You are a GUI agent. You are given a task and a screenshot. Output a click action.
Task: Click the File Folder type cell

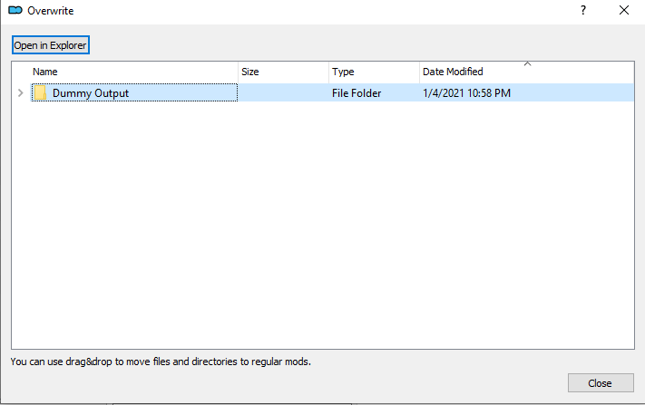click(x=357, y=93)
